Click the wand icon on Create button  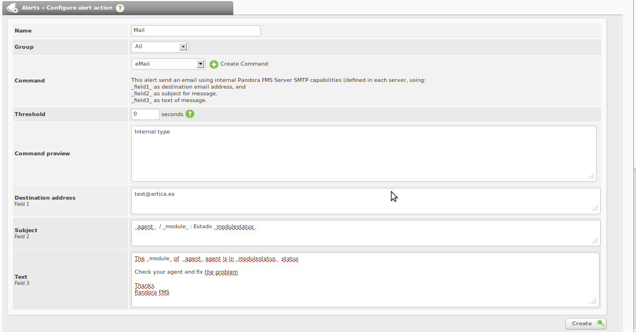[600, 323]
